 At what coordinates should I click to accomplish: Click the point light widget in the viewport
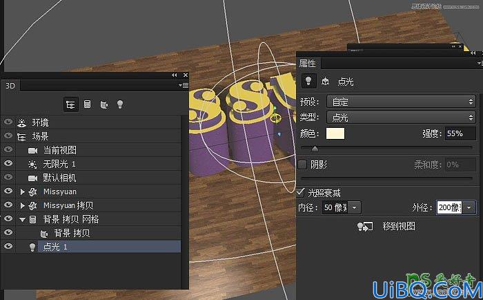click(275, 118)
